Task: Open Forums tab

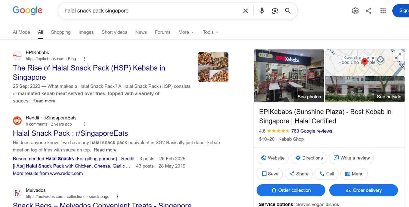Action: coord(163,32)
